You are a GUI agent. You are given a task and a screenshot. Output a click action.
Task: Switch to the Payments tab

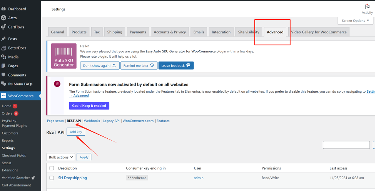138,32
